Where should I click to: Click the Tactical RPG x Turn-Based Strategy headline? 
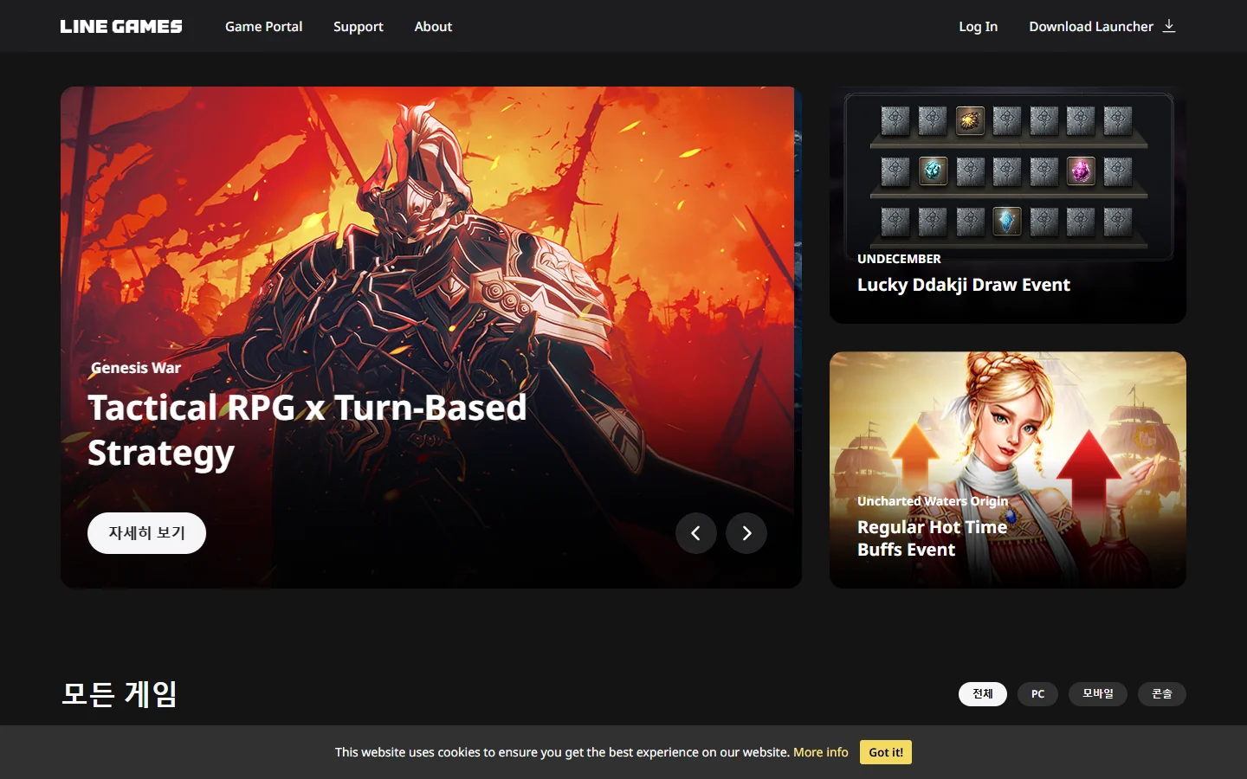[x=307, y=430]
